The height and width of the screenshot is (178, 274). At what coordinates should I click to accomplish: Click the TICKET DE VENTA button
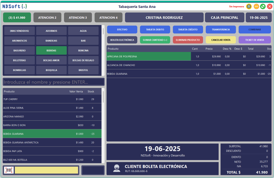254,40
